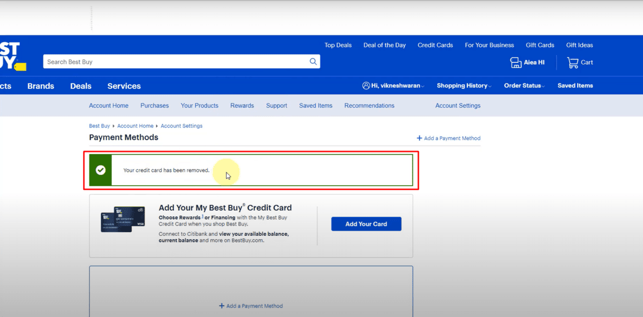Open Saved Items in the blue nav bar

(x=575, y=86)
